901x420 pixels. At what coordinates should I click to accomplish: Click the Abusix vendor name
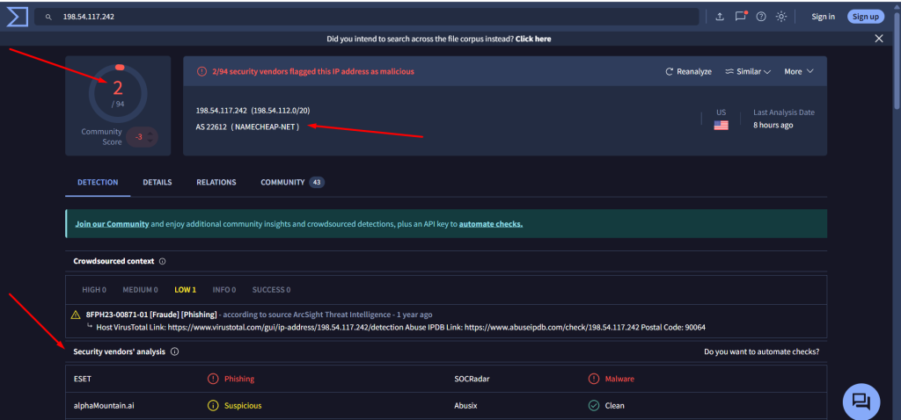(x=465, y=406)
